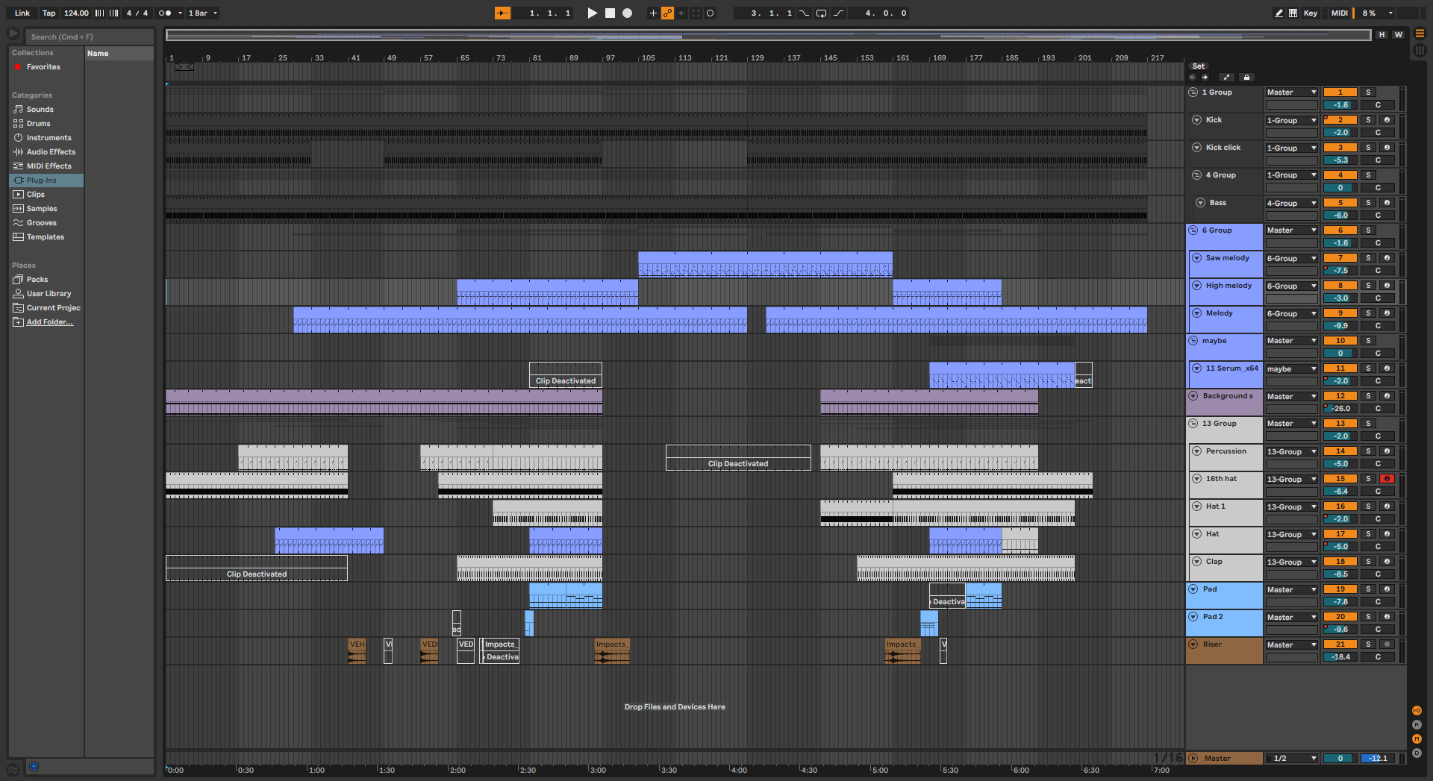Image resolution: width=1433 pixels, height=781 pixels.
Task: Solo the Kick click track
Action: [1368, 148]
